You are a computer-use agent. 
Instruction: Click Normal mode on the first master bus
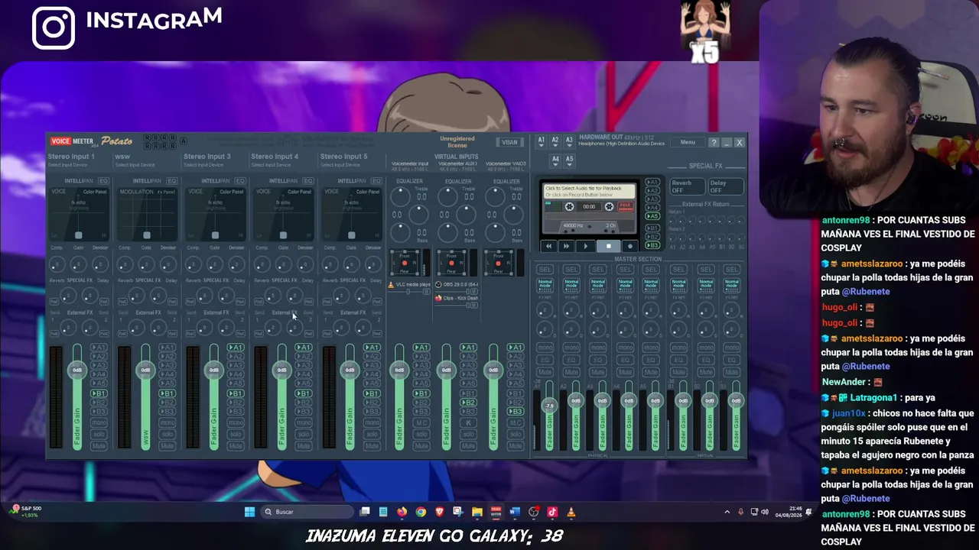(x=545, y=284)
